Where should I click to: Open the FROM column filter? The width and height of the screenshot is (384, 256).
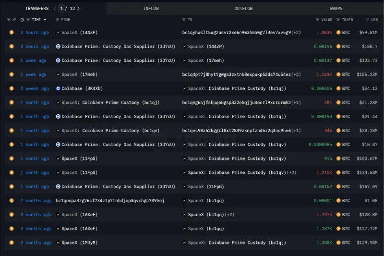(58, 20)
